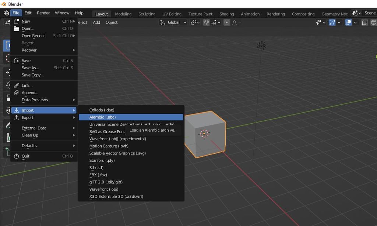The height and width of the screenshot is (226, 377).
Task: Choose FBX (.fbx) from Import submenu
Action: pos(98,175)
